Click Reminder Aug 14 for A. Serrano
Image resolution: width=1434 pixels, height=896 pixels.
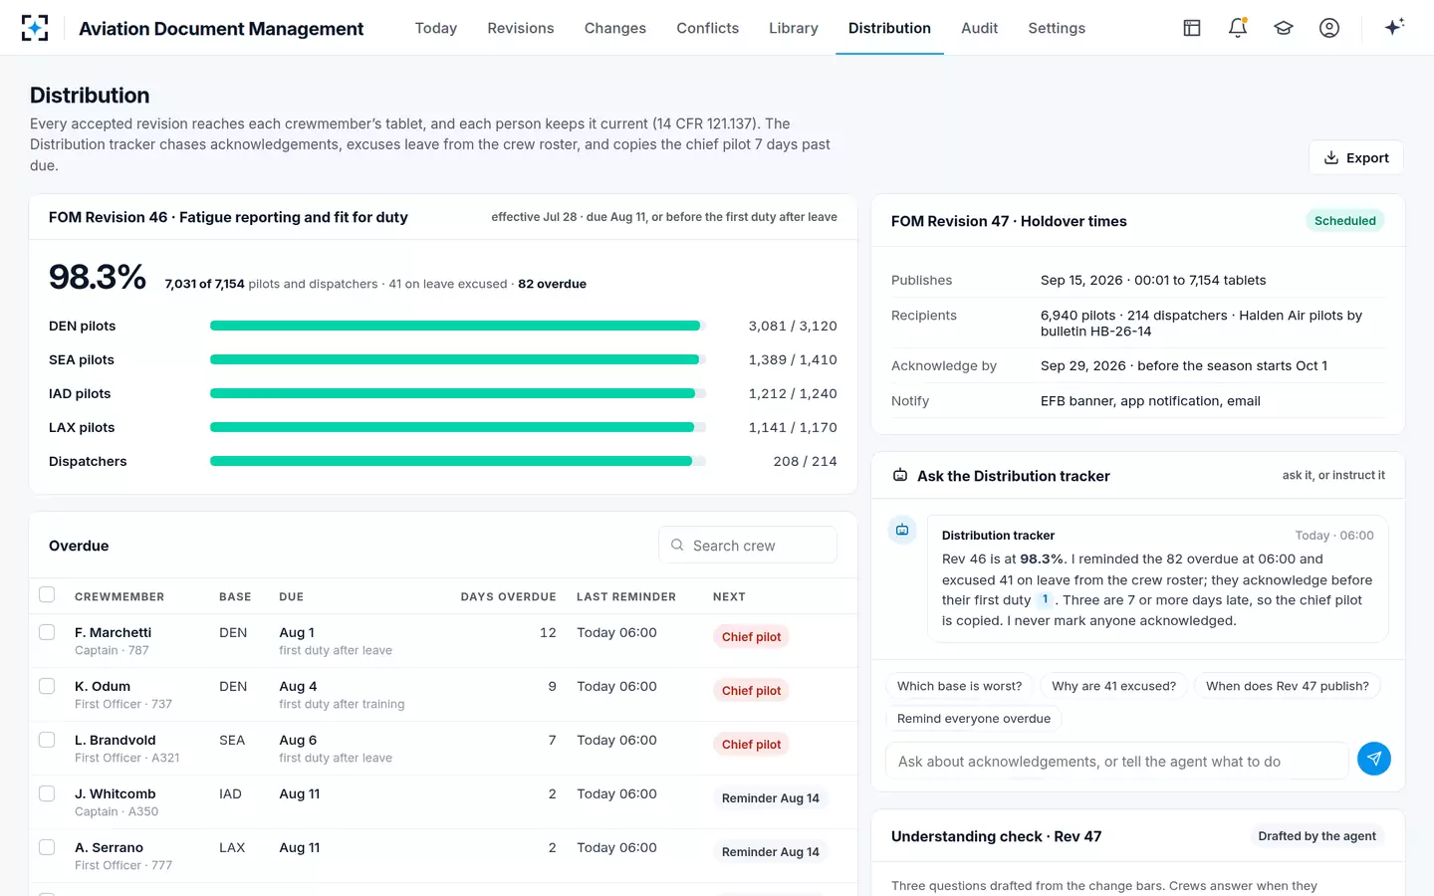pos(771,852)
